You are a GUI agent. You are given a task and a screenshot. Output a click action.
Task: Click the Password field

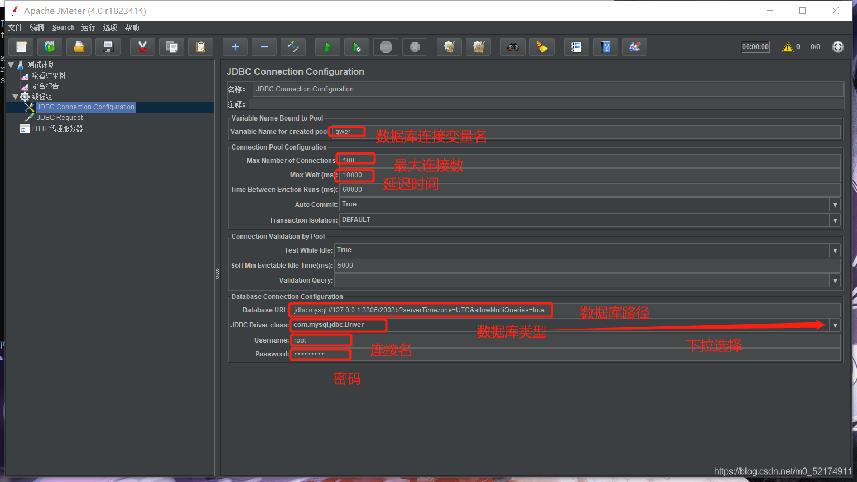click(565, 354)
